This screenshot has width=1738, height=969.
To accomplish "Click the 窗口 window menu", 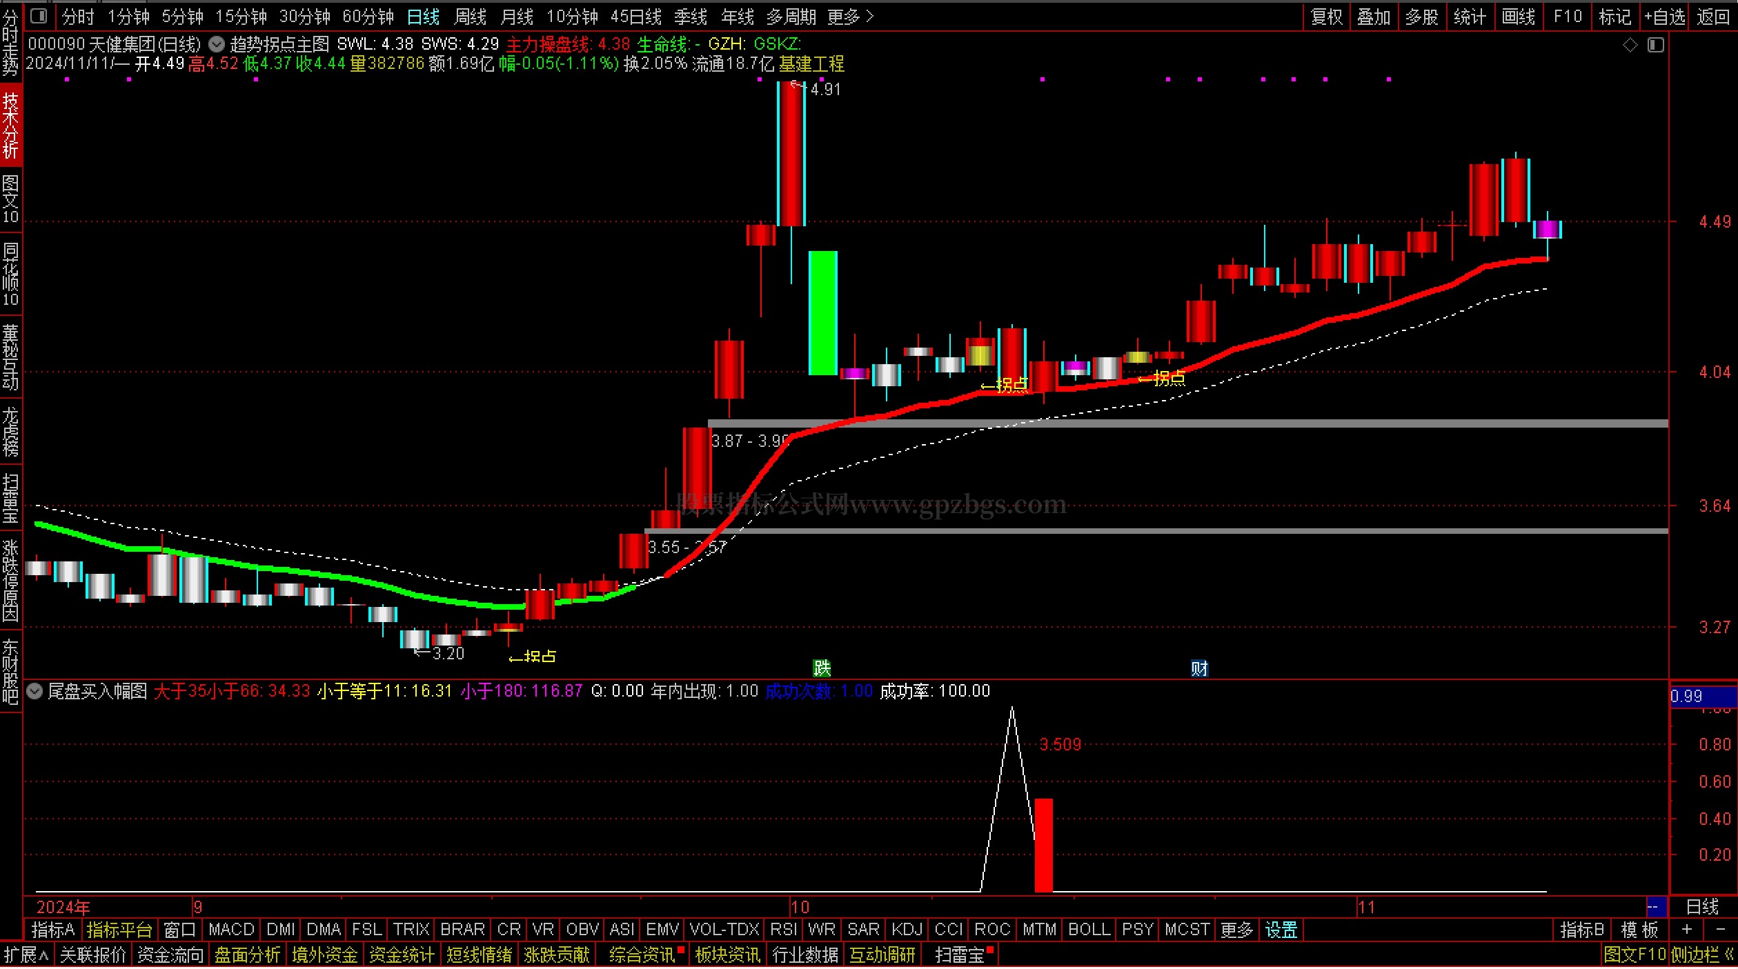I will (x=179, y=930).
